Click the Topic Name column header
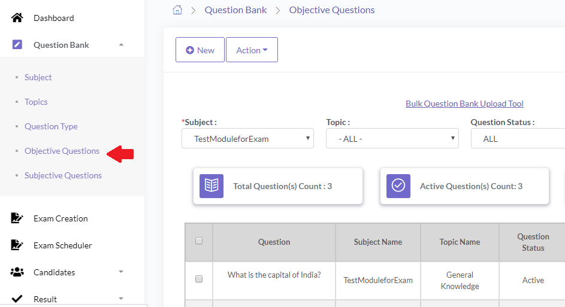The height and width of the screenshot is (307, 565). [460, 242]
